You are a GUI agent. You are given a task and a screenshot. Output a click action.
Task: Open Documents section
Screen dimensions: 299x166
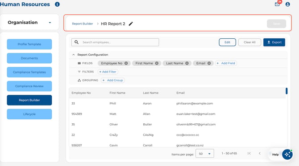point(29,58)
